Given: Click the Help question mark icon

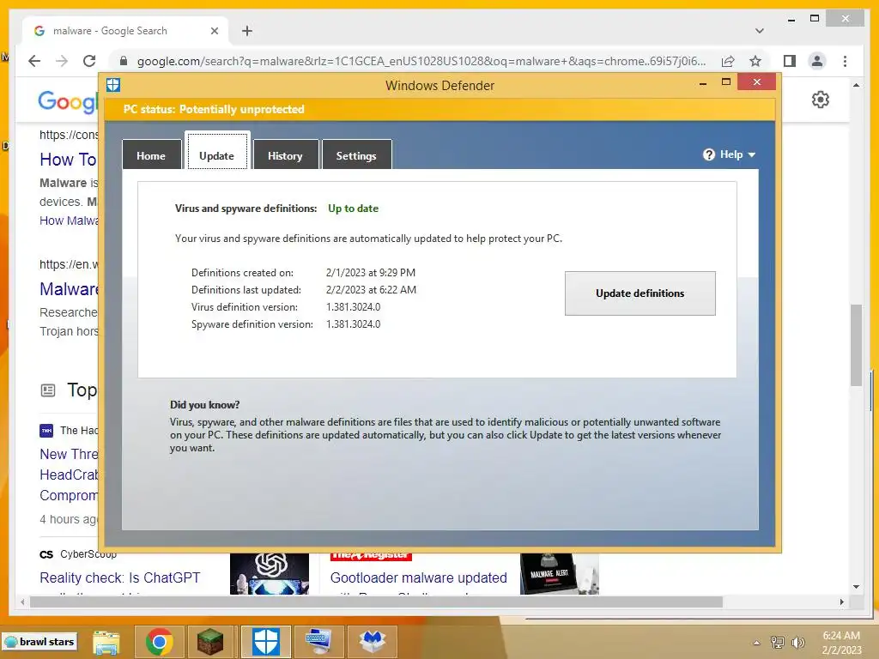Looking at the screenshot, I should tap(708, 154).
